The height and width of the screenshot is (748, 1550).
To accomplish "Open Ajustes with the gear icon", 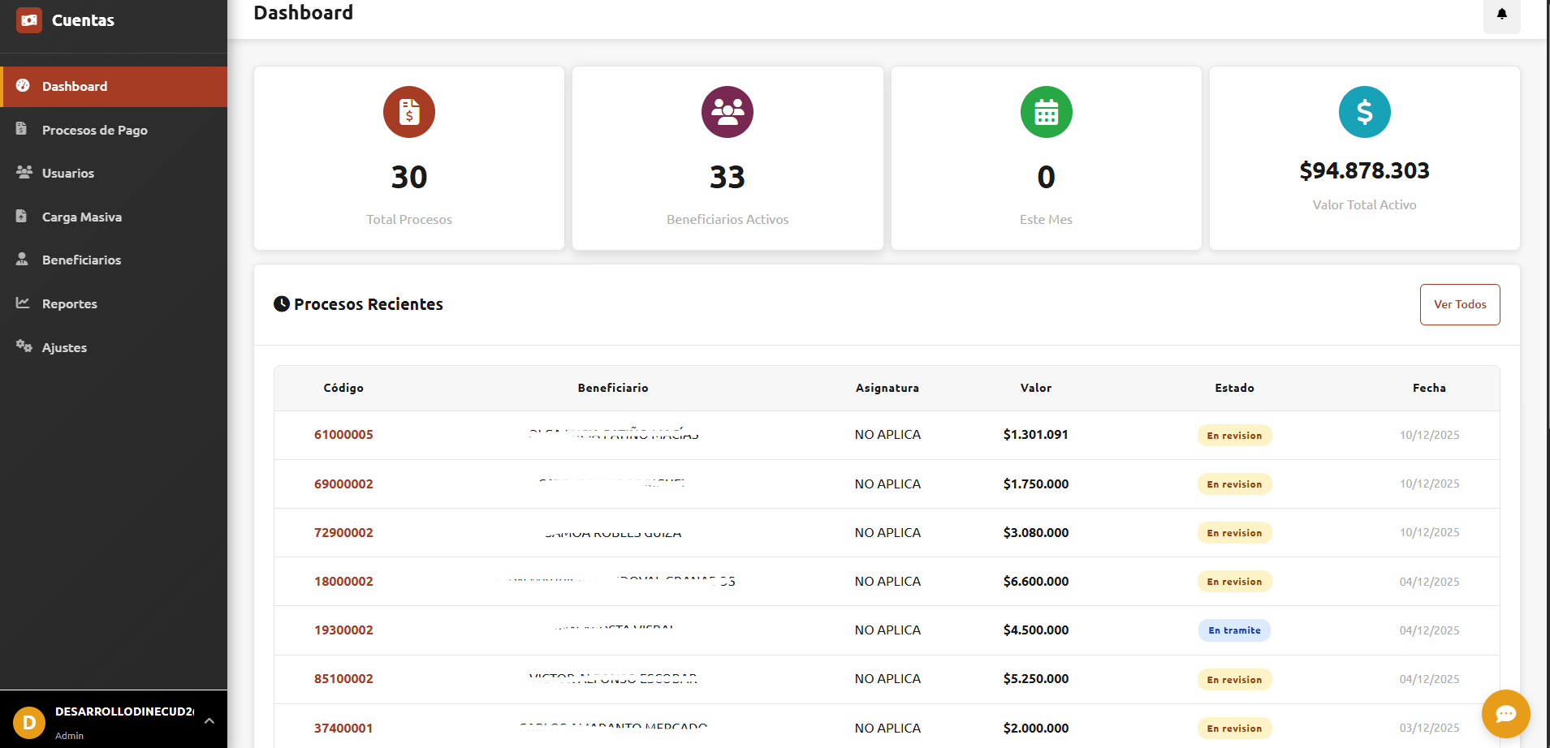I will (x=22, y=346).
